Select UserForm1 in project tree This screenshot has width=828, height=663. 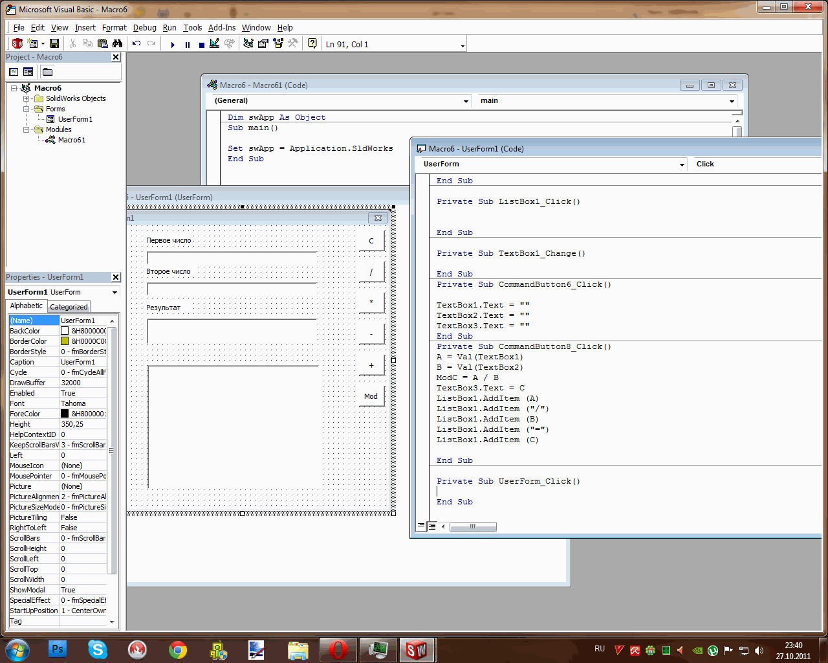[x=75, y=119]
